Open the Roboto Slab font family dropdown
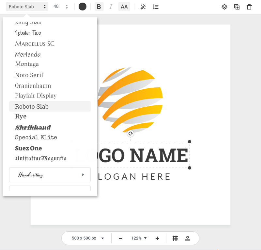 (27, 7)
